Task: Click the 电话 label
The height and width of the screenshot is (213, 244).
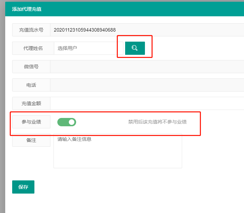Action: click(x=31, y=85)
